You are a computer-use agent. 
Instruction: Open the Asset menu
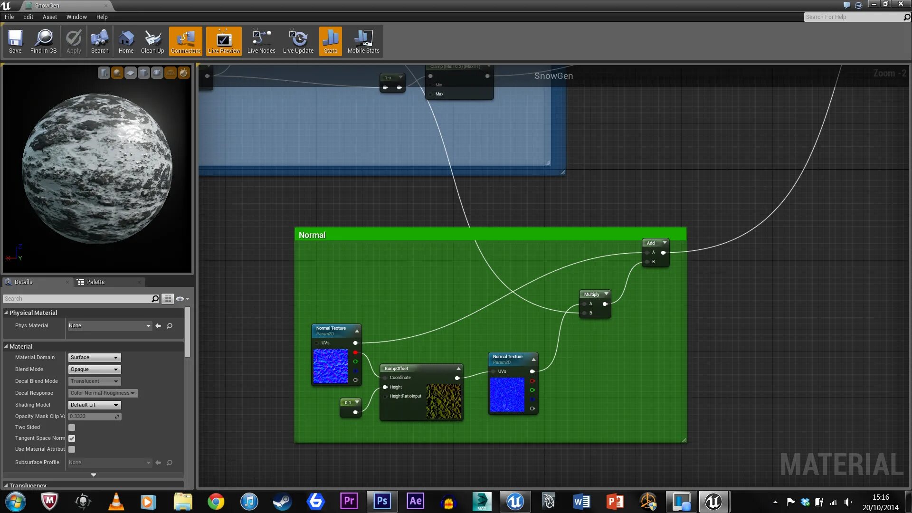click(x=49, y=17)
